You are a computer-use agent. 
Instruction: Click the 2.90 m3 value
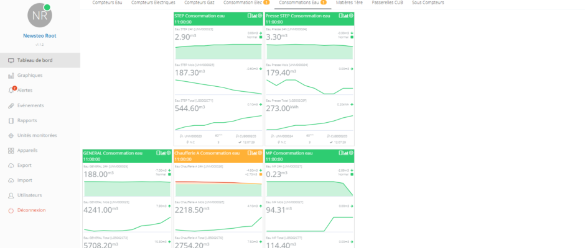tap(185, 37)
